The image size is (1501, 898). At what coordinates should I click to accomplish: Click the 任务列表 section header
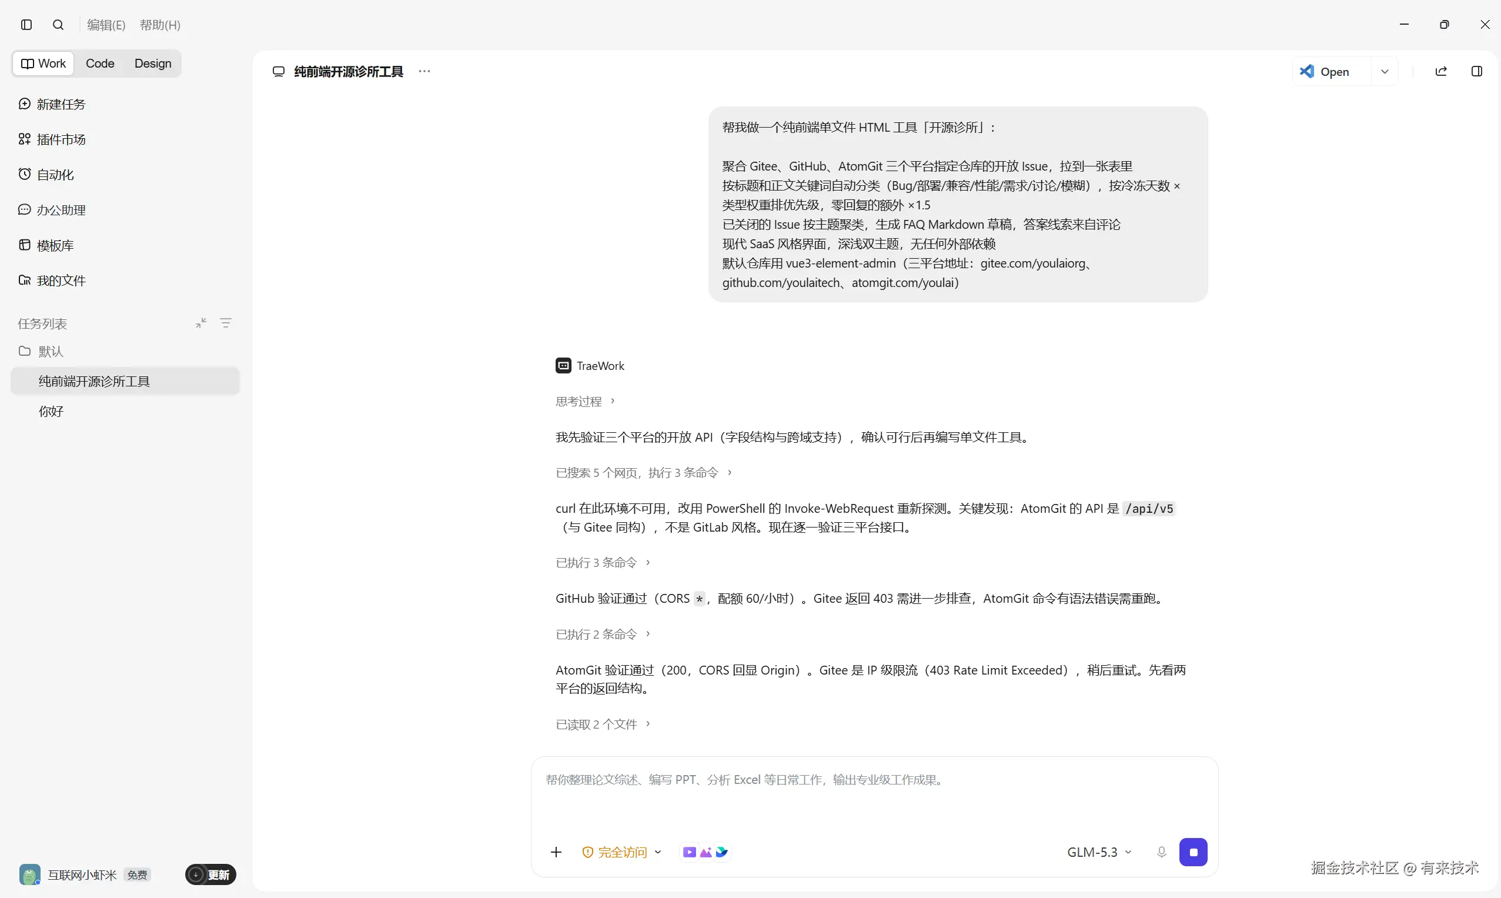(x=42, y=324)
